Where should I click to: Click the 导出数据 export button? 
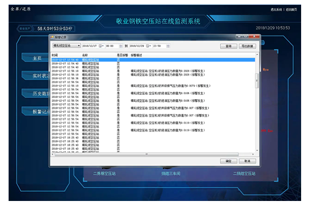point(247,46)
